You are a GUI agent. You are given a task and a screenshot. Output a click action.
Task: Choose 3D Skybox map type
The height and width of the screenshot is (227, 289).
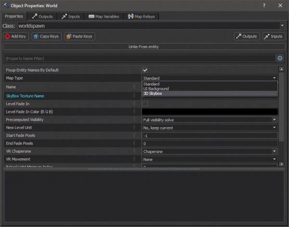(x=210, y=94)
